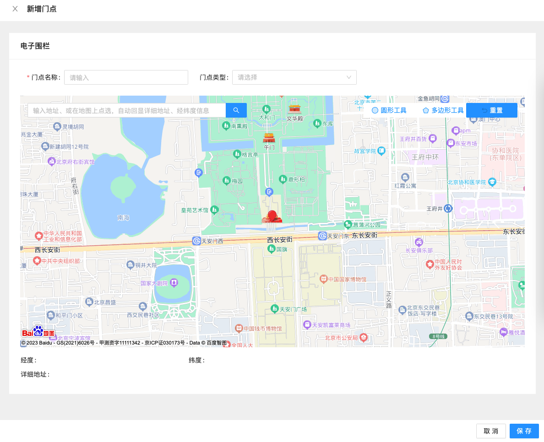Click the 天安凯富莱商场 shopping icon
The image size is (544, 442).
pyautogui.click(x=307, y=324)
